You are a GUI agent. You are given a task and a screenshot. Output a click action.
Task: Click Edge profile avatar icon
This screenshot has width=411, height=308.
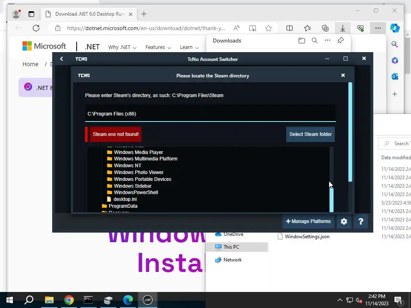click(x=16, y=14)
